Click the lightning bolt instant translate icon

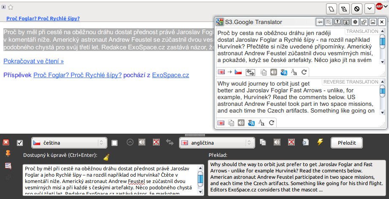pyautogui.click(x=320, y=142)
